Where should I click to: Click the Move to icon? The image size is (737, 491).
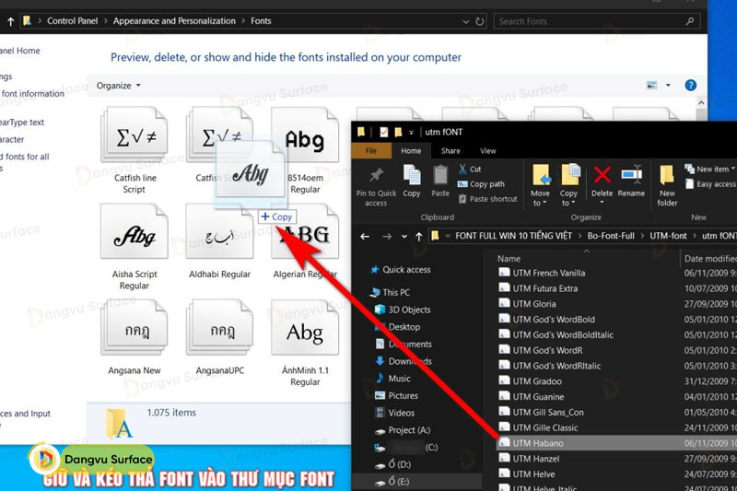541,175
